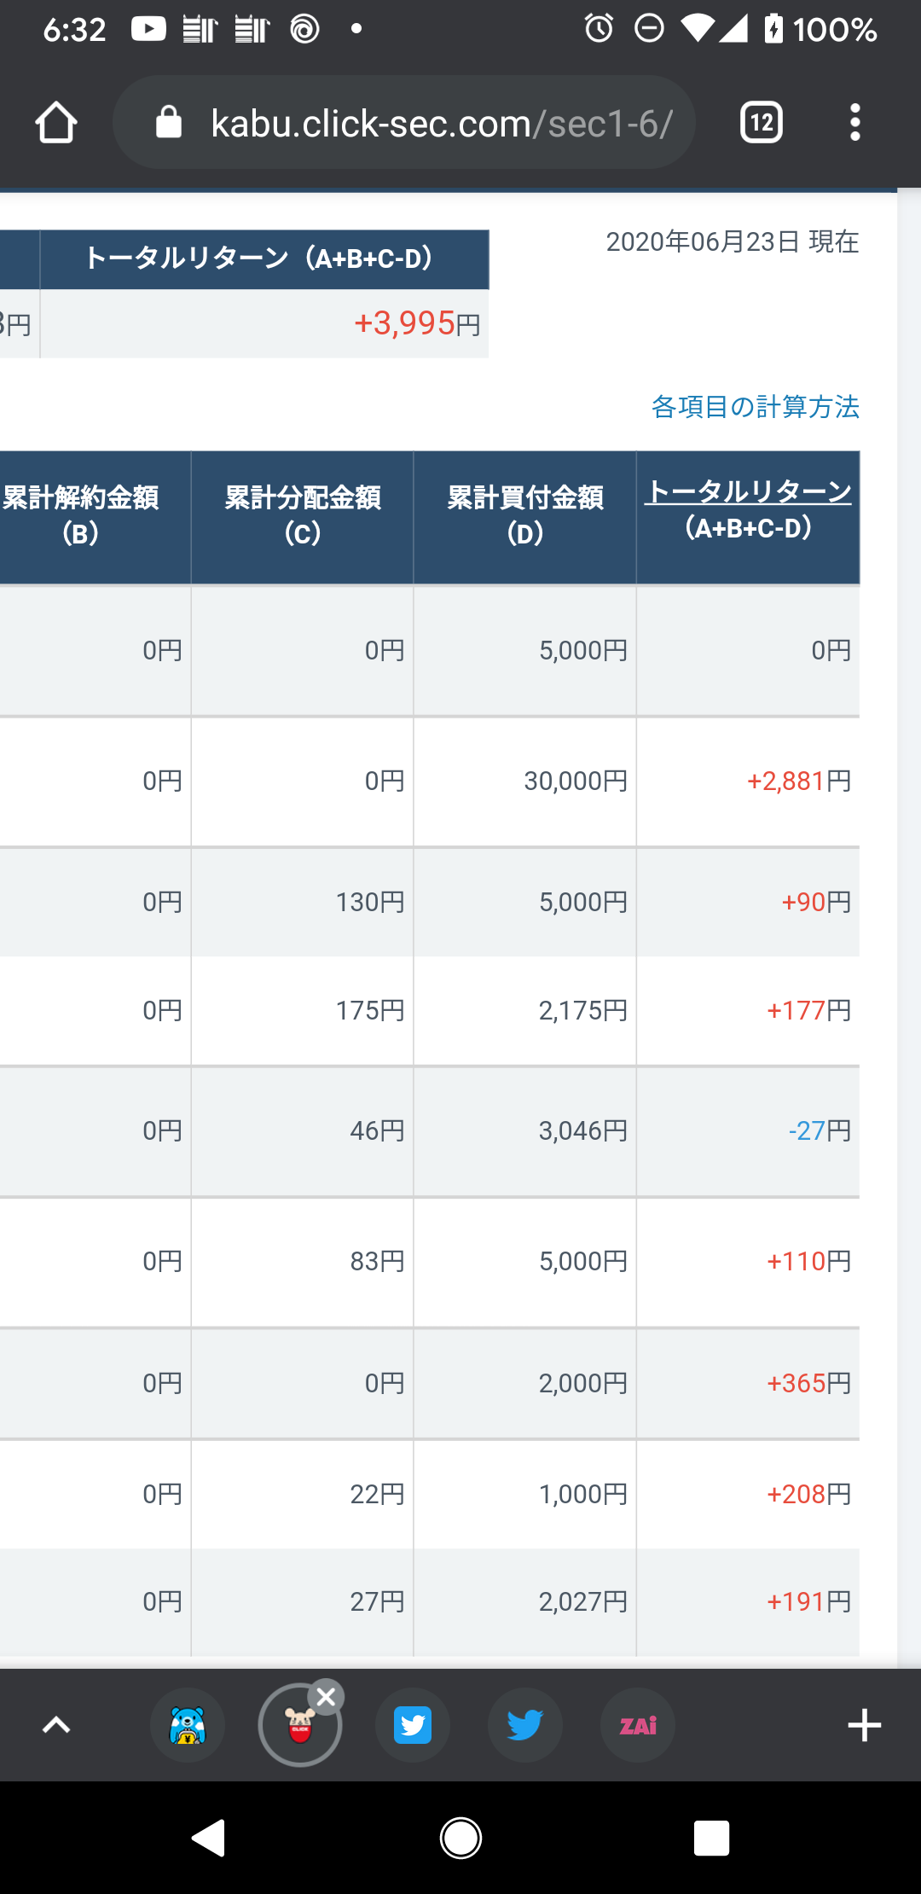
Task: Sort by トータルリターン column header link
Action: click(748, 491)
